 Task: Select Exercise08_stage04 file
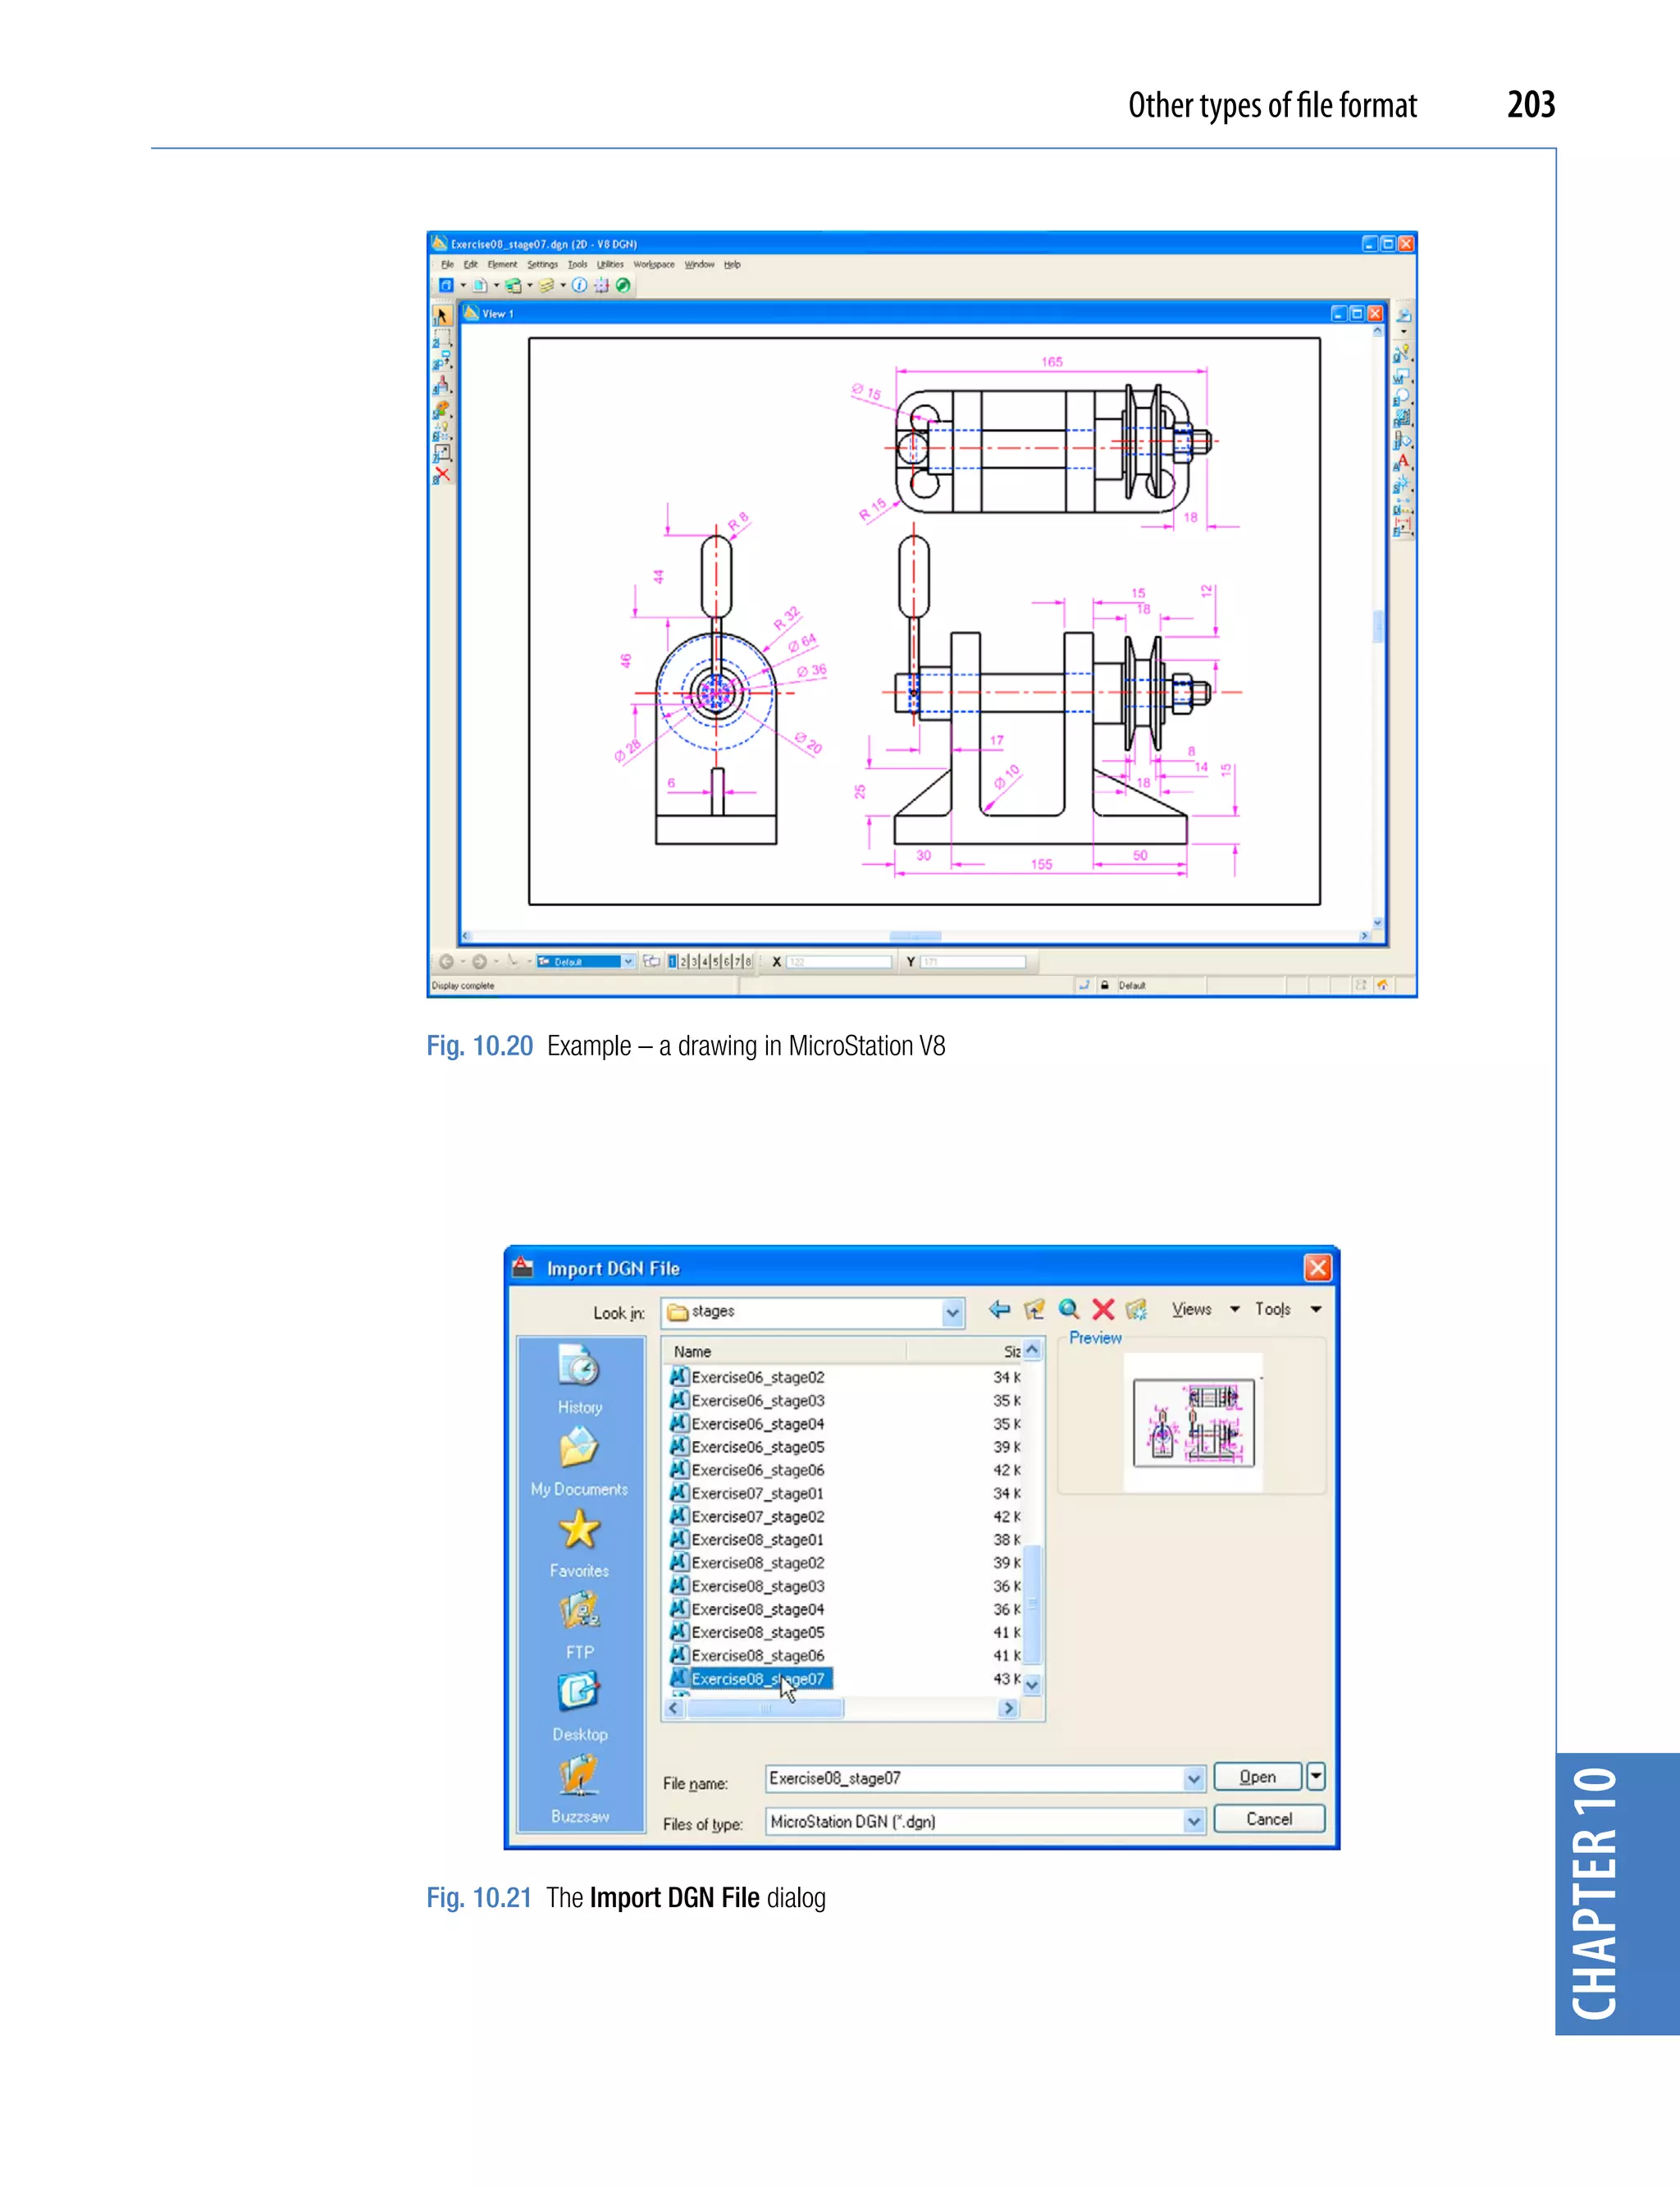pyautogui.click(x=747, y=1610)
